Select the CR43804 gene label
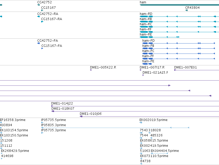 (192, 7)
